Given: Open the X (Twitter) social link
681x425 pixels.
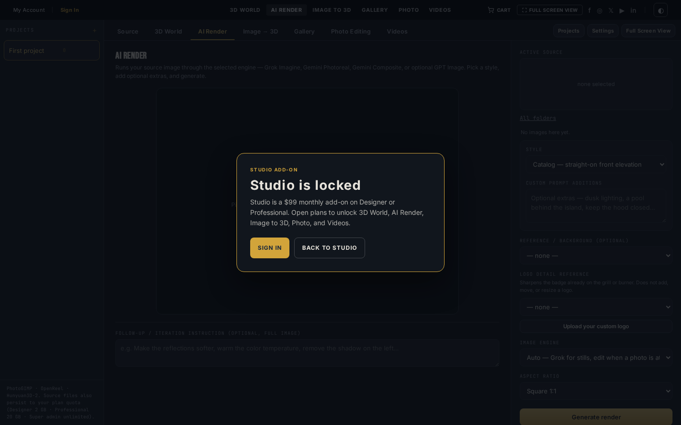Looking at the screenshot, I should (611, 10).
